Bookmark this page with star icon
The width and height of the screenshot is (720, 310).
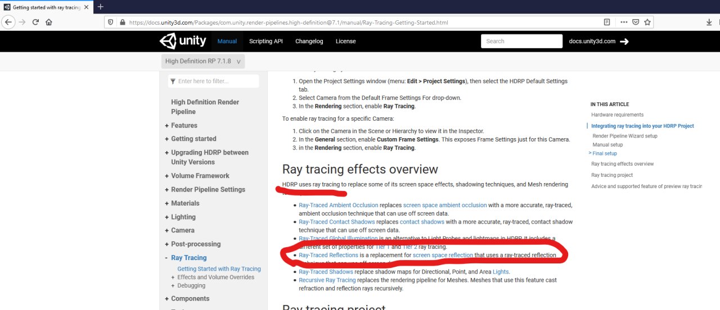(x=647, y=22)
